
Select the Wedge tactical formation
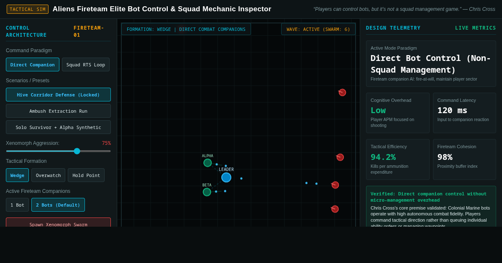pos(17,175)
